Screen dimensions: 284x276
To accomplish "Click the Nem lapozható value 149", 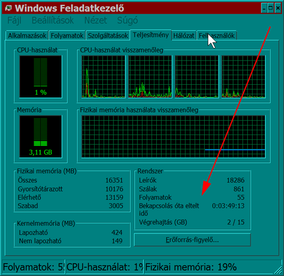I will 117,241.
